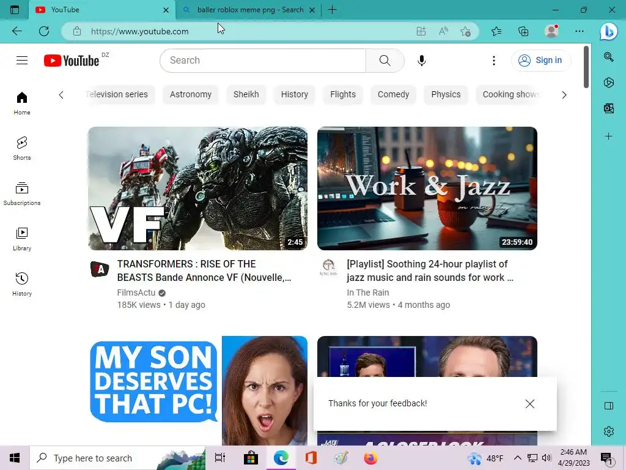Click the search magnifier button
626x470 pixels.
tap(385, 61)
